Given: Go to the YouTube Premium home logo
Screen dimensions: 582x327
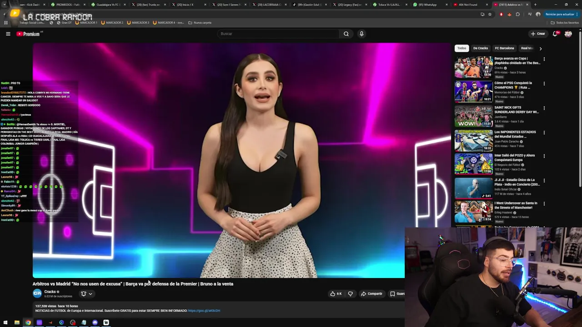Looking at the screenshot, I should tap(28, 34).
